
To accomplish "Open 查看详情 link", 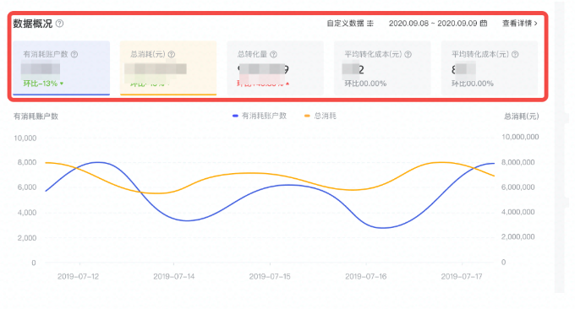I will click(x=520, y=24).
